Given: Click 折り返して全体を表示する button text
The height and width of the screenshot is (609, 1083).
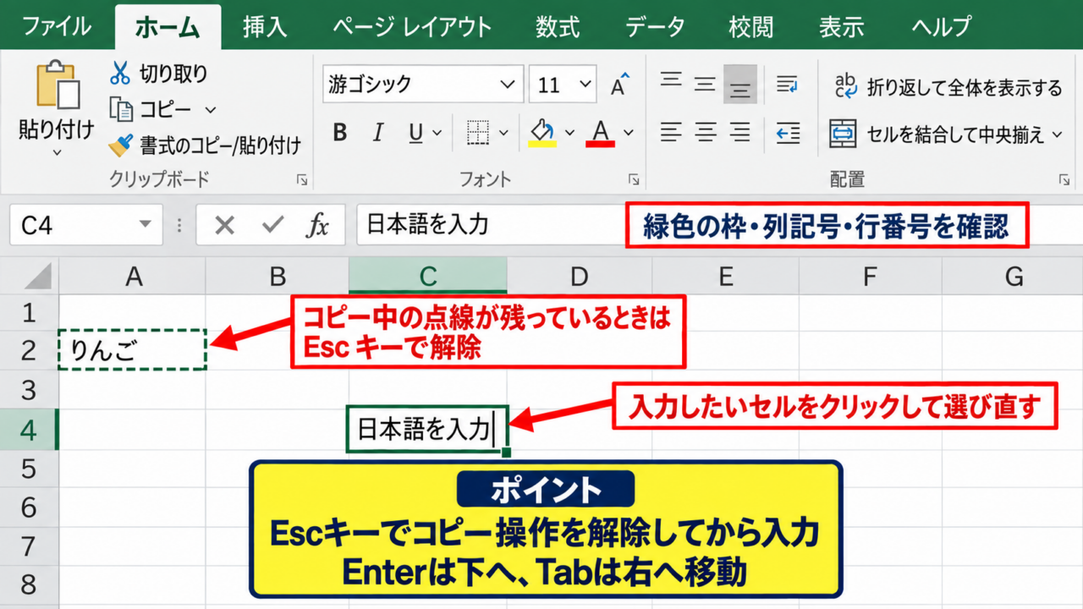Looking at the screenshot, I should pos(965,87).
